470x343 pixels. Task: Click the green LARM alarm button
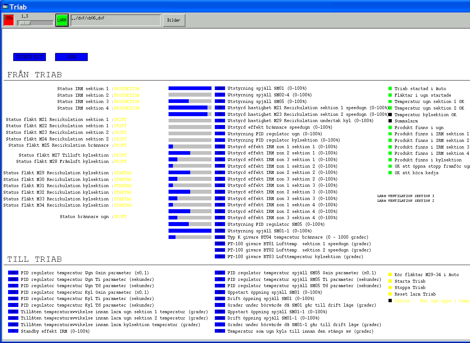62,20
